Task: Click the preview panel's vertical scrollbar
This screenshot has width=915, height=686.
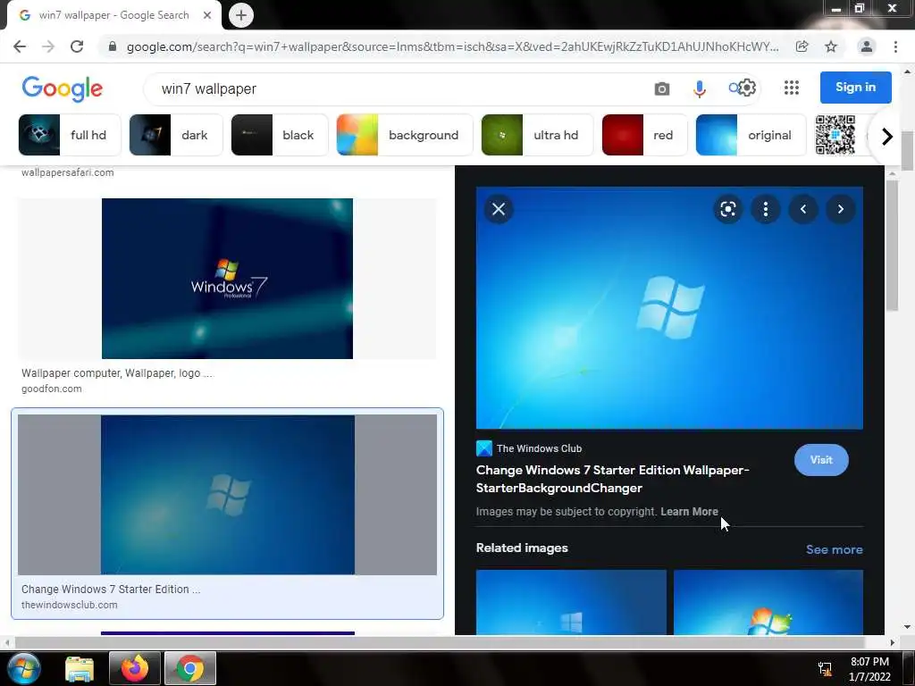Action: pyautogui.click(x=891, y=246)
